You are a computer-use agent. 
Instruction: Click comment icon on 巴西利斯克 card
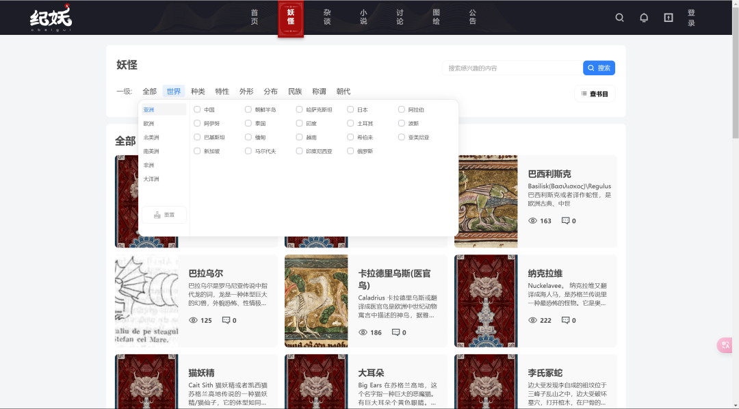(566, 220)
